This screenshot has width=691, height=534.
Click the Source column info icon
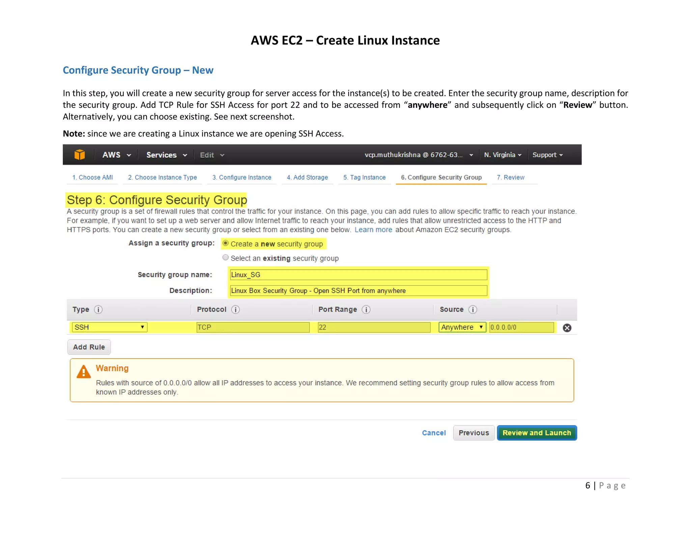point(473,310)
